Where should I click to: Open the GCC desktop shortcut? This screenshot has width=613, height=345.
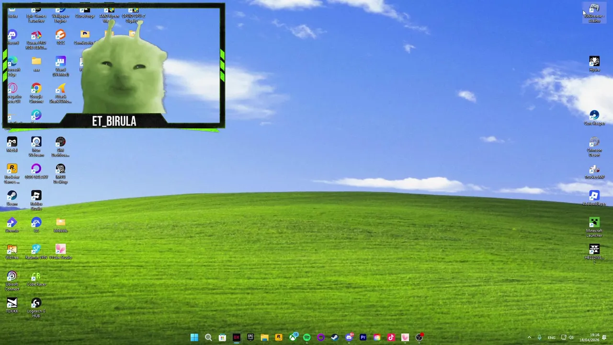[60, 38]
